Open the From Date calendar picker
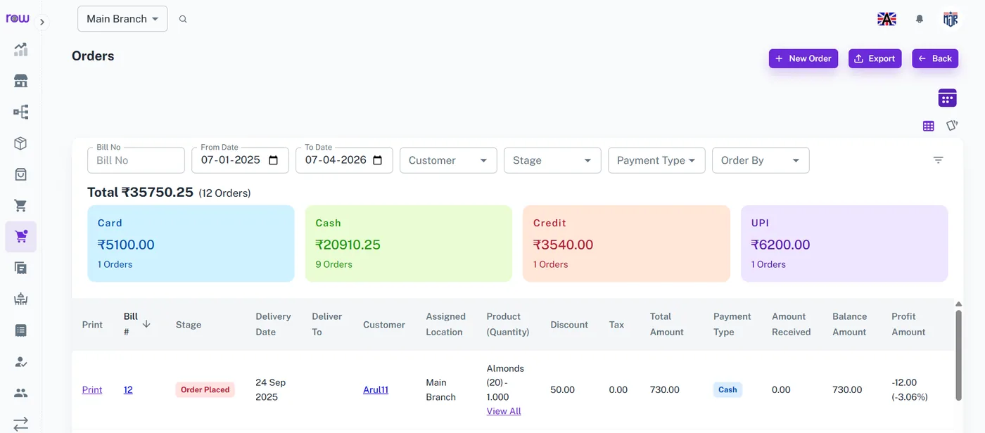Image resolution: width=985 pixels, height=433 pixels. (x=274, y=160)
